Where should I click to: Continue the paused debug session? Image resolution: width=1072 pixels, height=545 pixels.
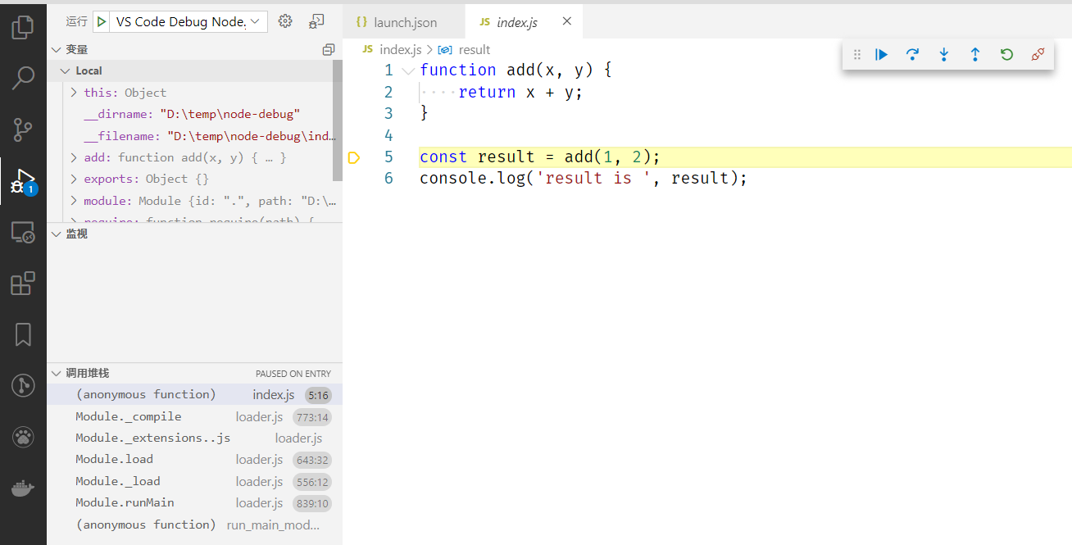pyautogui.click(x=881, y=54)
